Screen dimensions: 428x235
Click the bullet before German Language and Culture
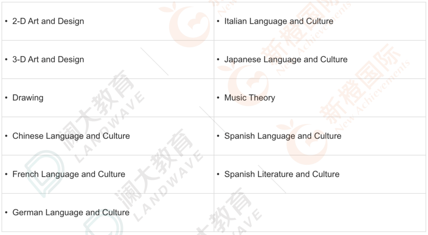(x=6, y=212)
